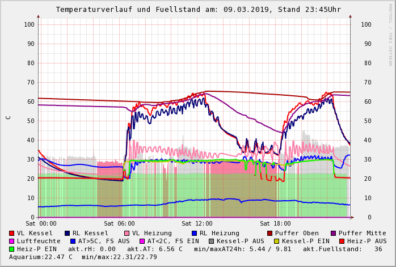Image resolution: width=396 pixels, height=267 pixels.
Task: Click the purple Puffer Mitte legend swatch
Action: 334,233
